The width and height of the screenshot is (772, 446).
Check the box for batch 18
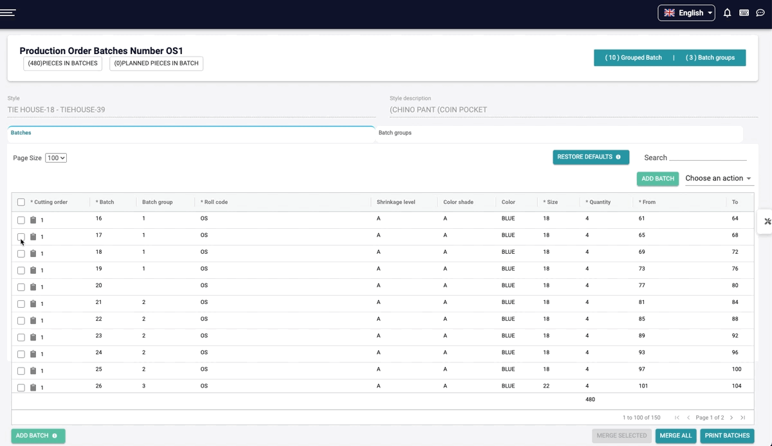tap(21, 253)
